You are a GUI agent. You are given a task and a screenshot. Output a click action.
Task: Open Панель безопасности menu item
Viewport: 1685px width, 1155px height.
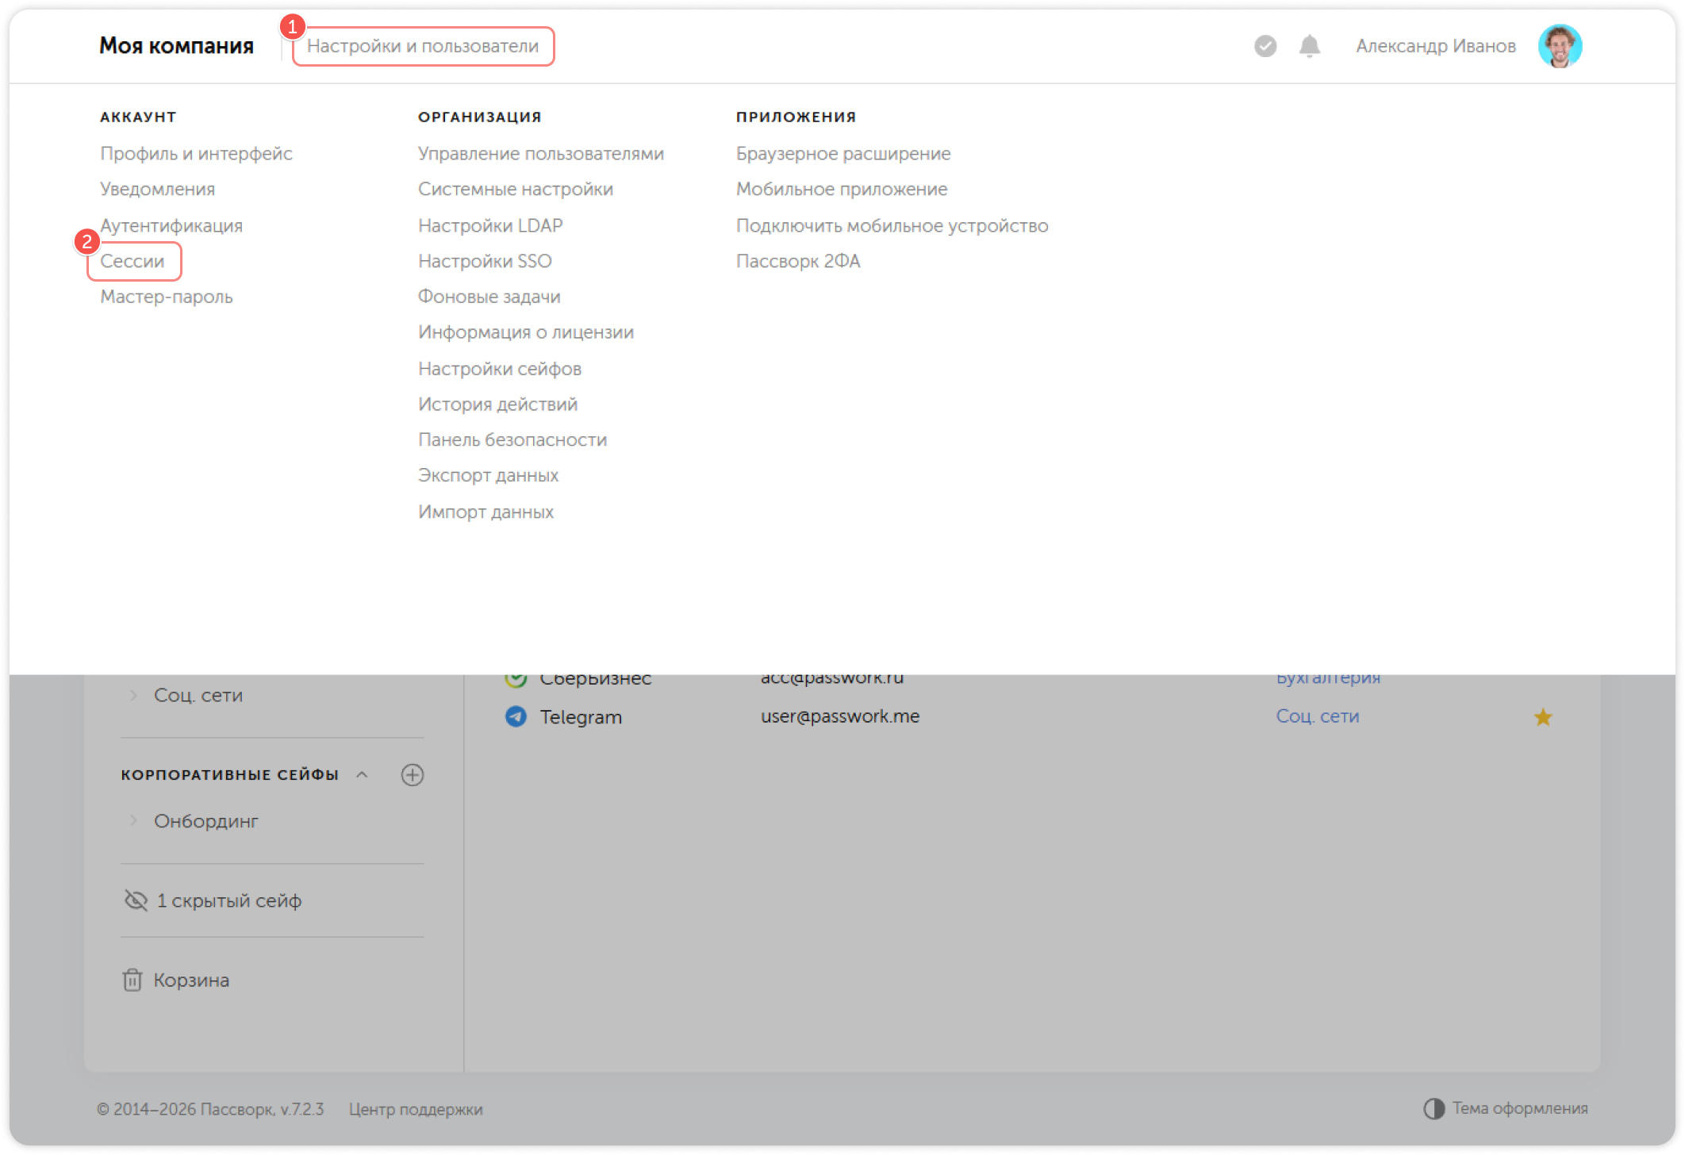(x=512, y=440)
